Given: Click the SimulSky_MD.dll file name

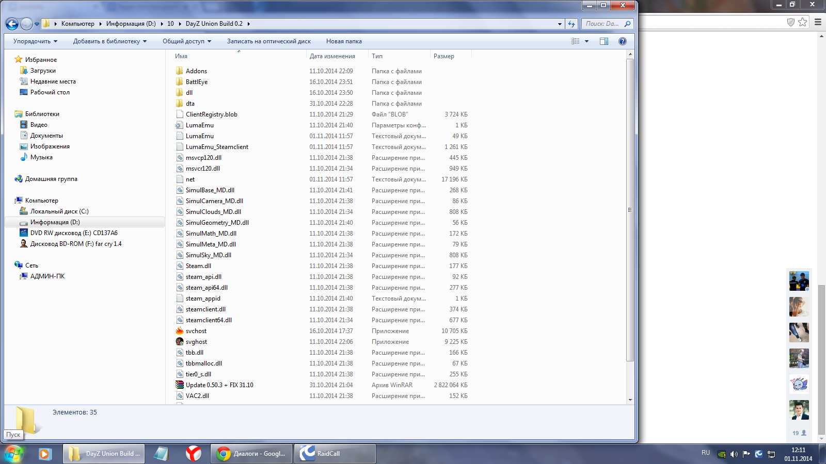Looking at the screenshot, I should [209, 255].
